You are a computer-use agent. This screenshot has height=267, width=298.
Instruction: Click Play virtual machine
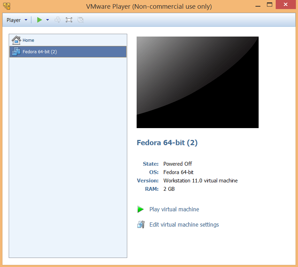coord(174,209)
